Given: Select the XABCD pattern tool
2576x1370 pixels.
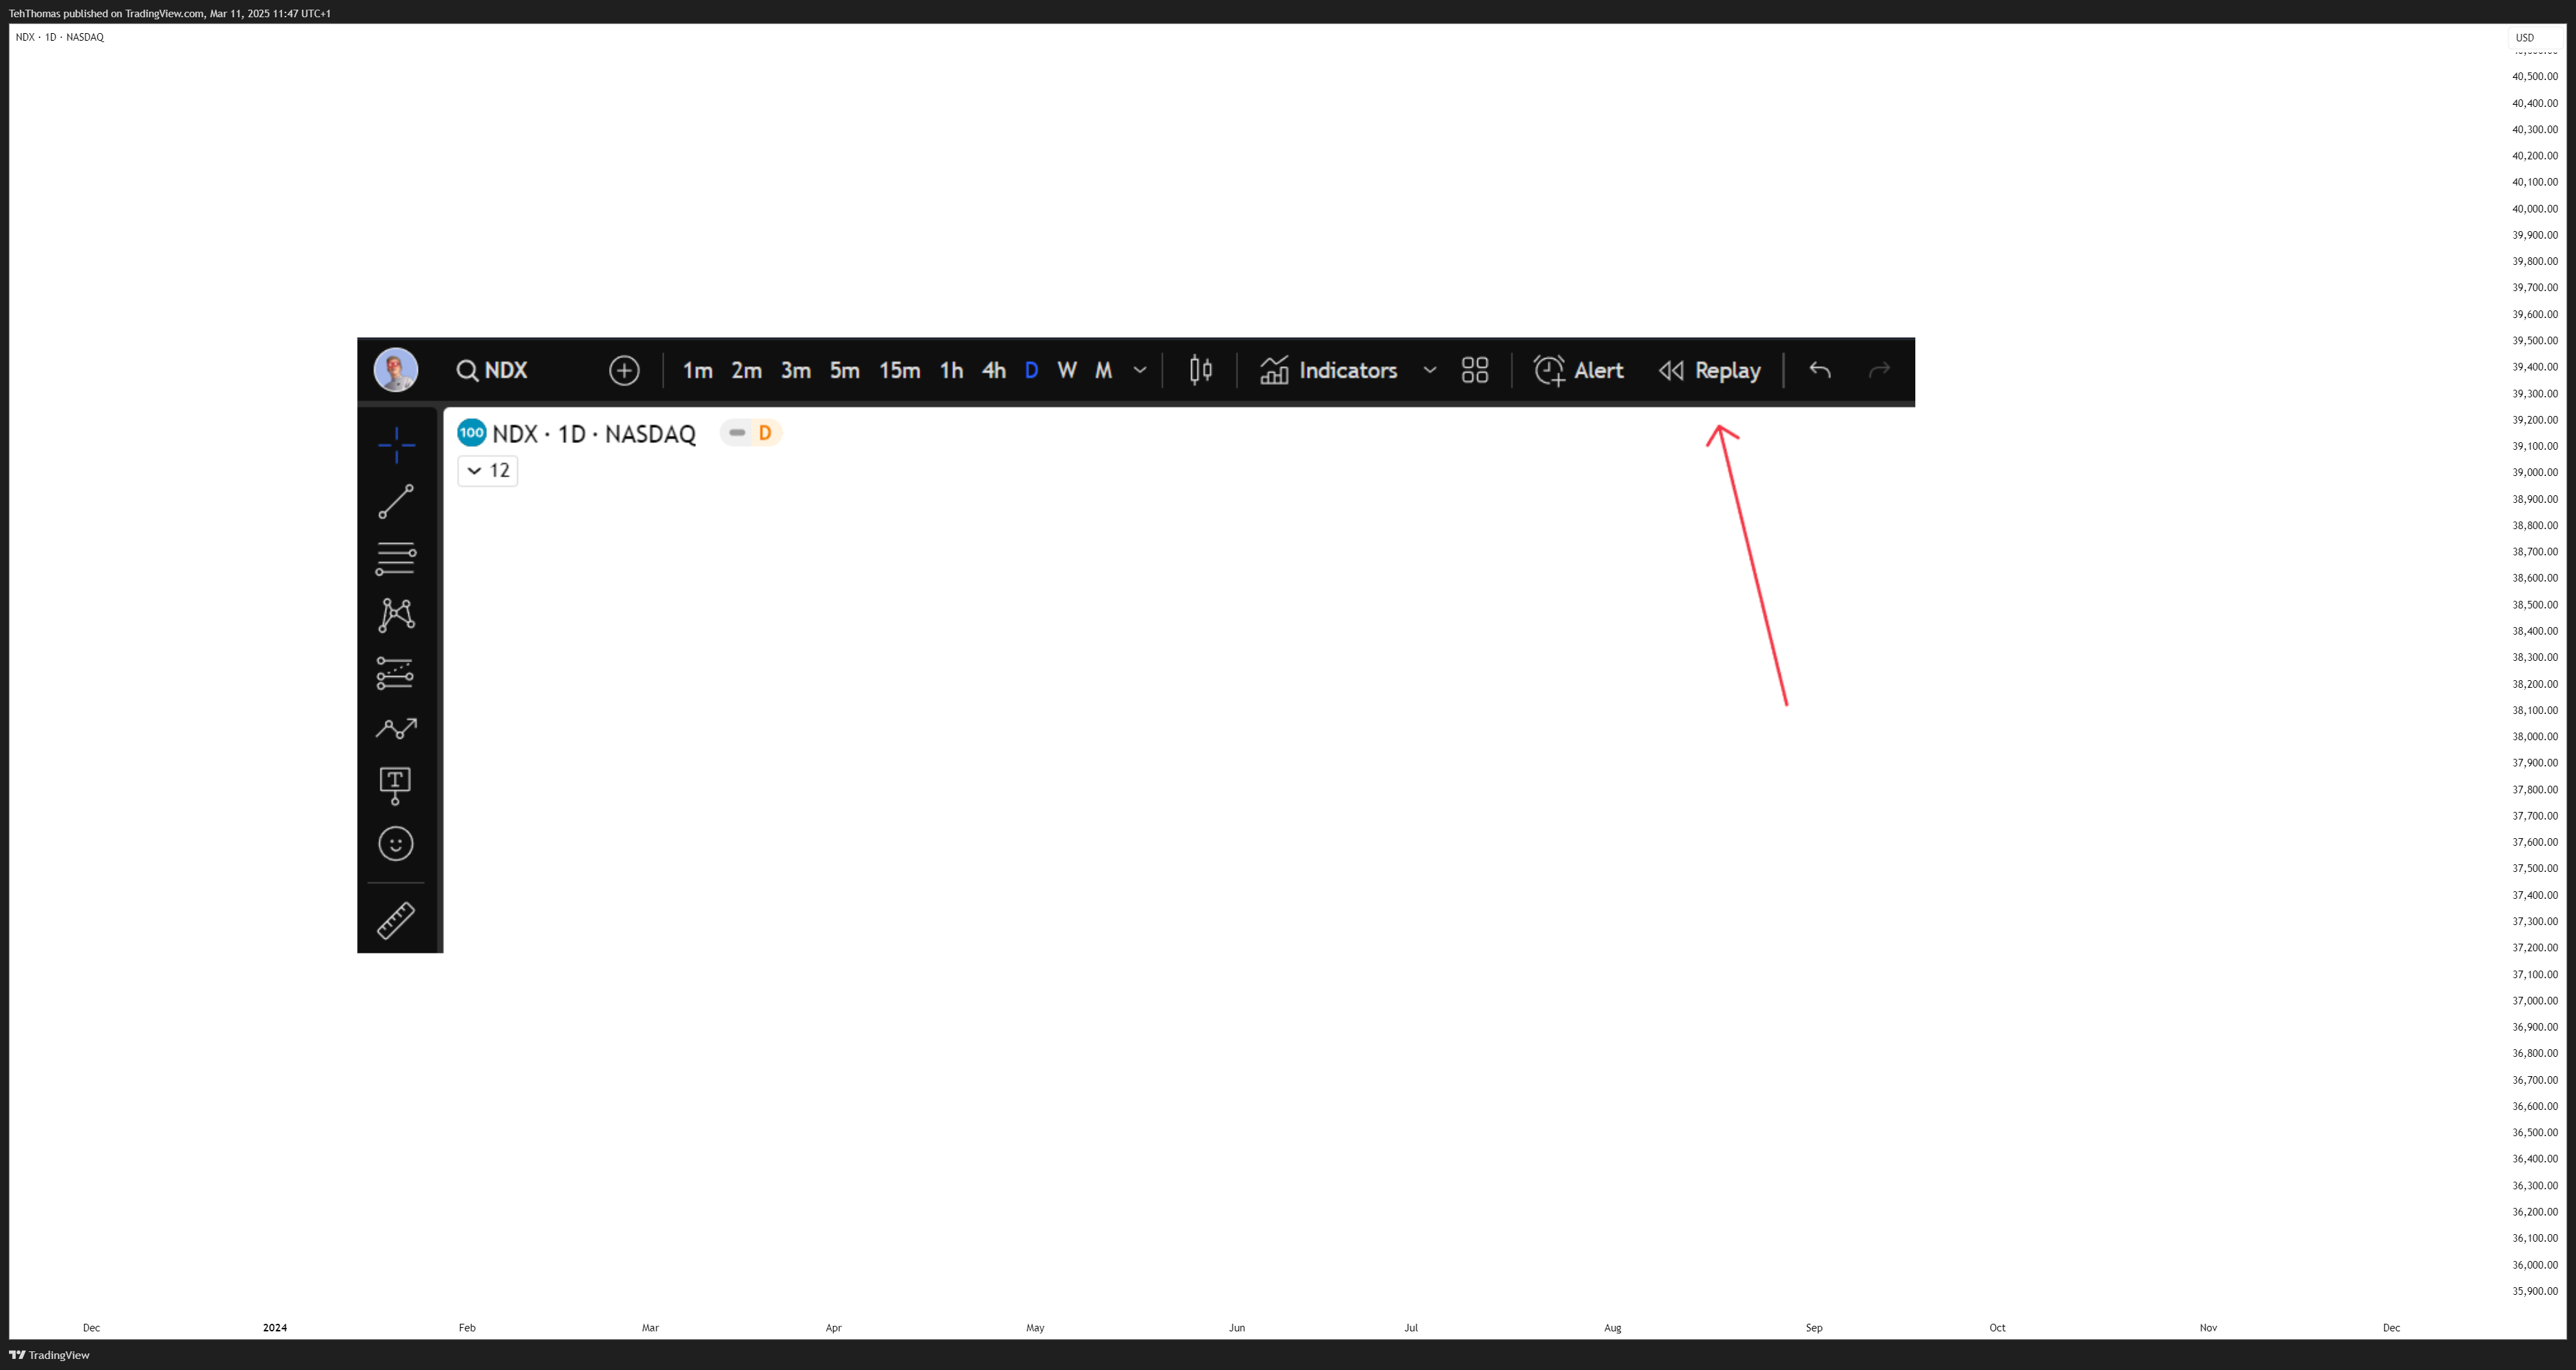Looking at the screenshot, I should [x=396, y=615].
